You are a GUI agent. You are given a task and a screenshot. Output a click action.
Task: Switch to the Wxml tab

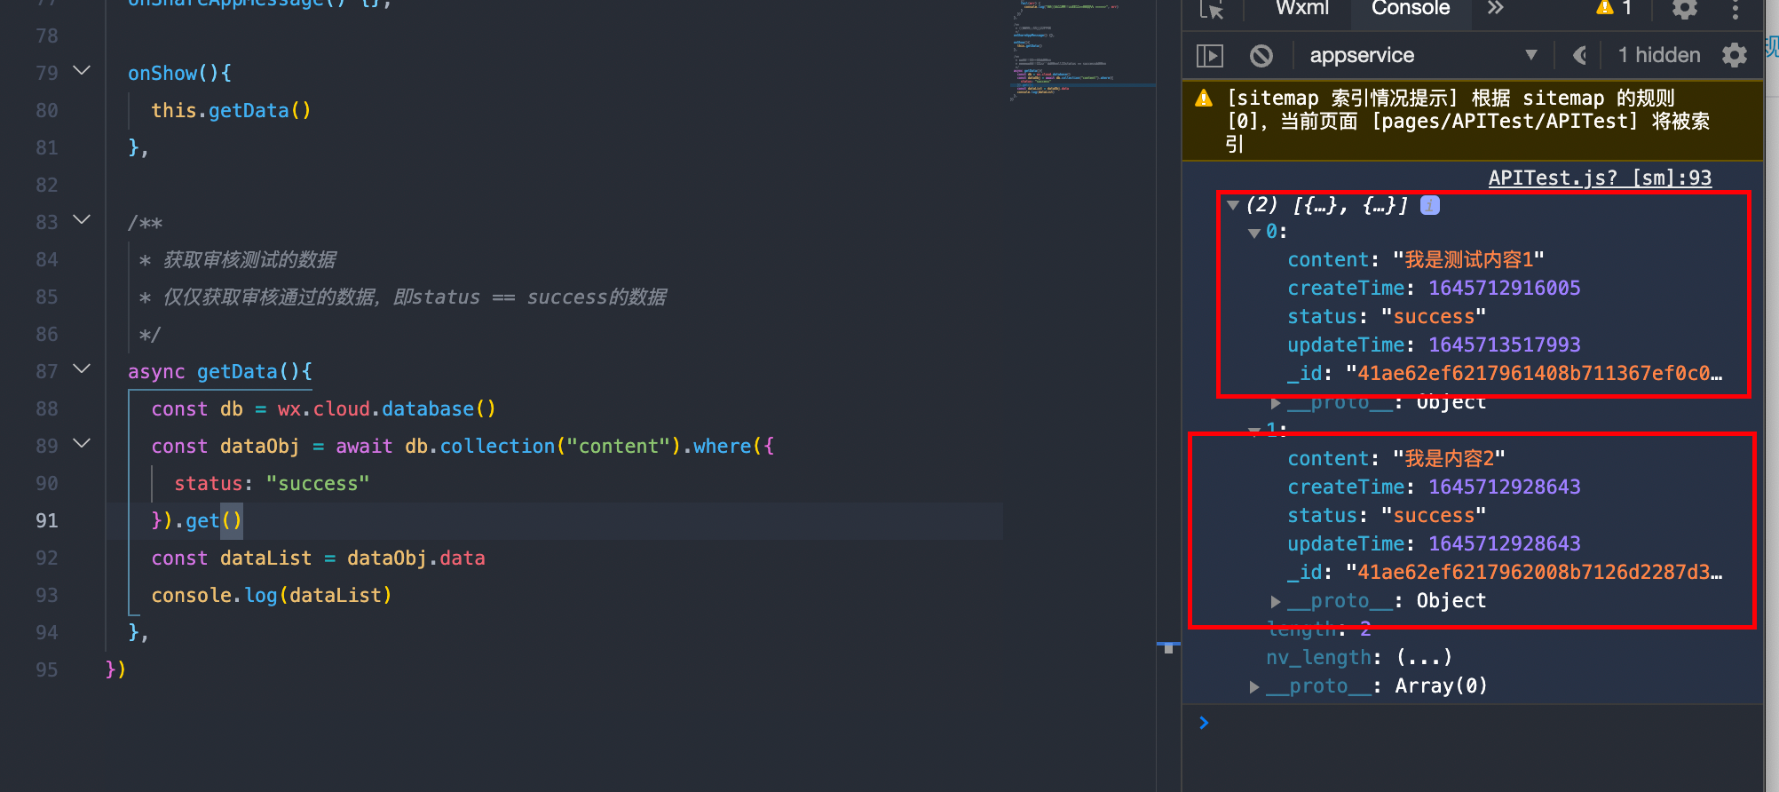[x=1302, y=8]
